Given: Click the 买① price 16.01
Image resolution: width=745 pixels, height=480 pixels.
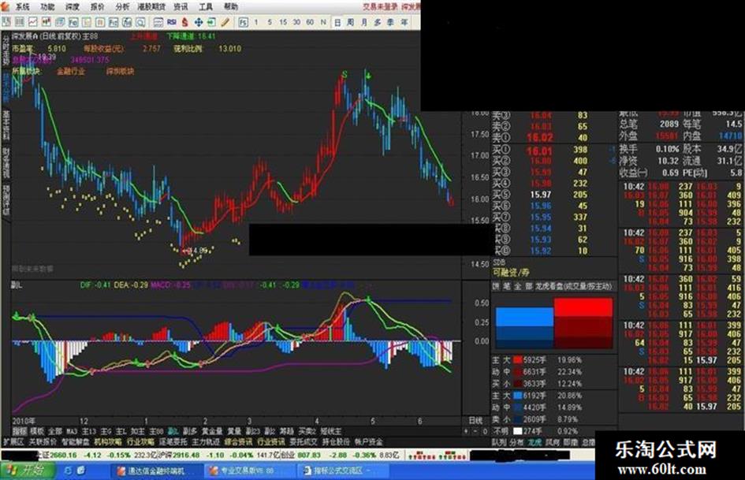Looking at the screenshot, I should point(540,151).
